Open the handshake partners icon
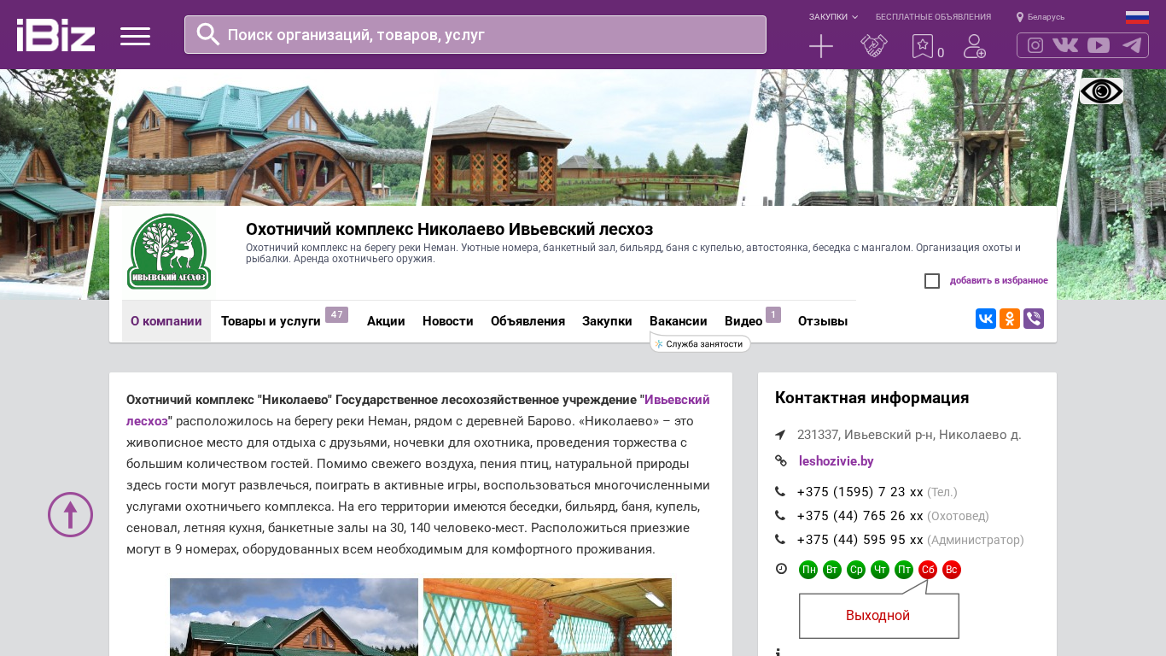The height and width of the screenshot is (656, 1166). pos(874,46)
